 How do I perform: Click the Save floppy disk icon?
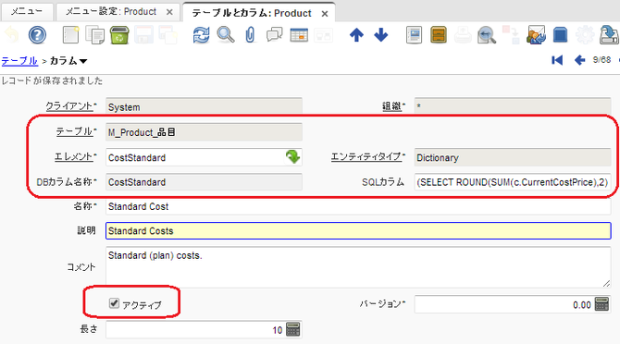(143, 35)
